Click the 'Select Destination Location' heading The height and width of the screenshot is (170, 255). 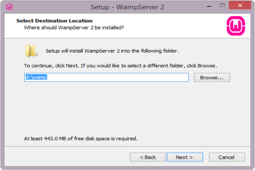pos(54,21)
